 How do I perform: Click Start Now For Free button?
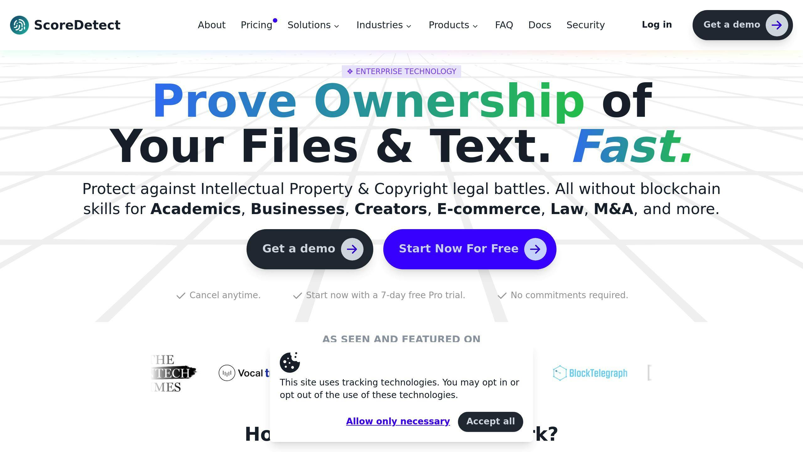470,249
